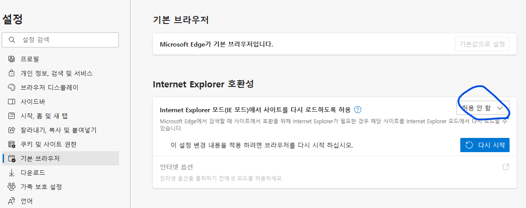
Task: Open 다운로드 settings
Action: coord(60,173)
